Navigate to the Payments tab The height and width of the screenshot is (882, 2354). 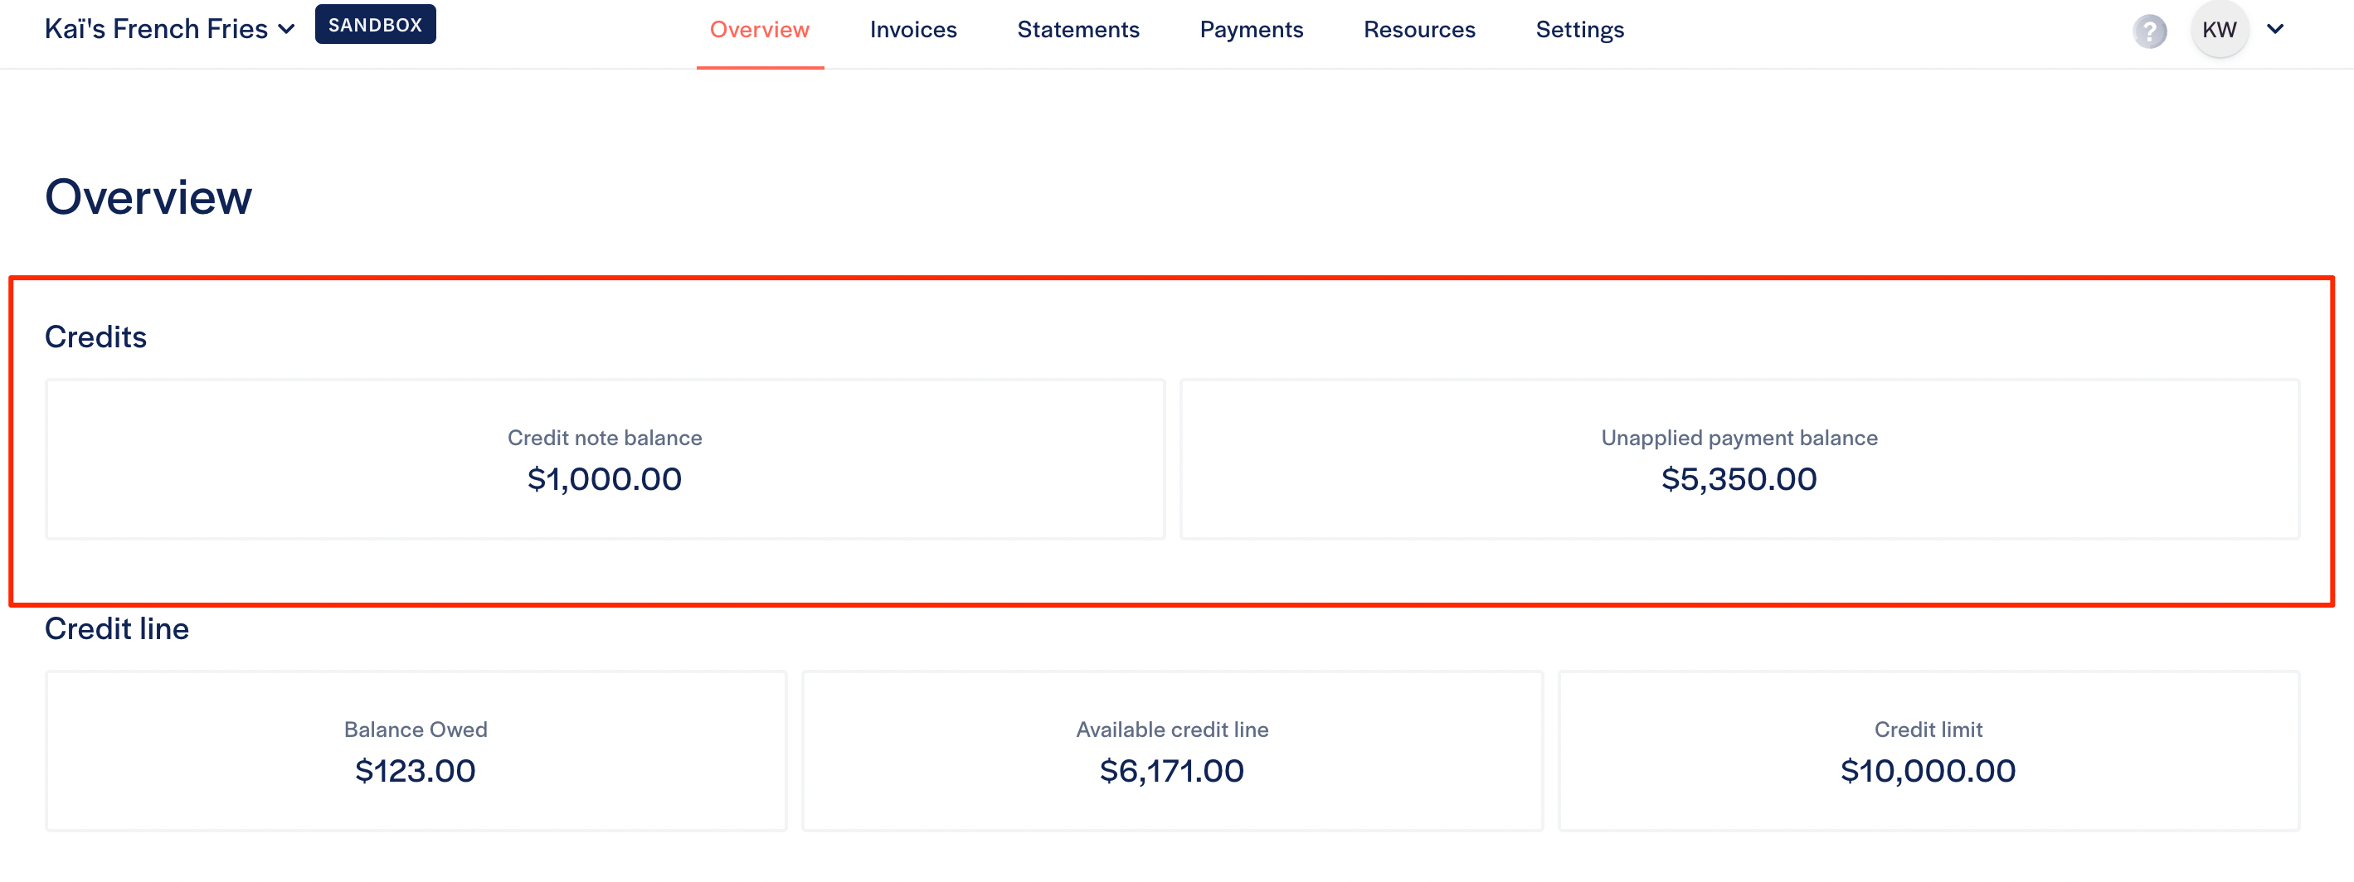pyautogui.click(x=1251, y=30)
